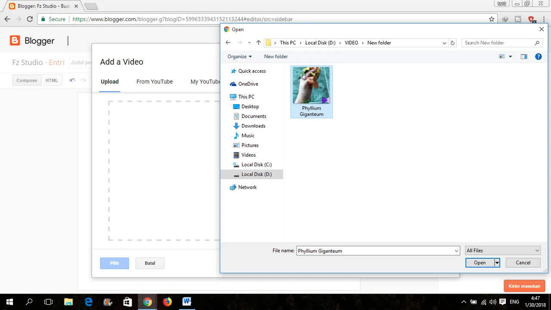Click the Undo icon in Blogger editor
The height and width of the screenshot is (310, 551).
(x=72, y=80)
